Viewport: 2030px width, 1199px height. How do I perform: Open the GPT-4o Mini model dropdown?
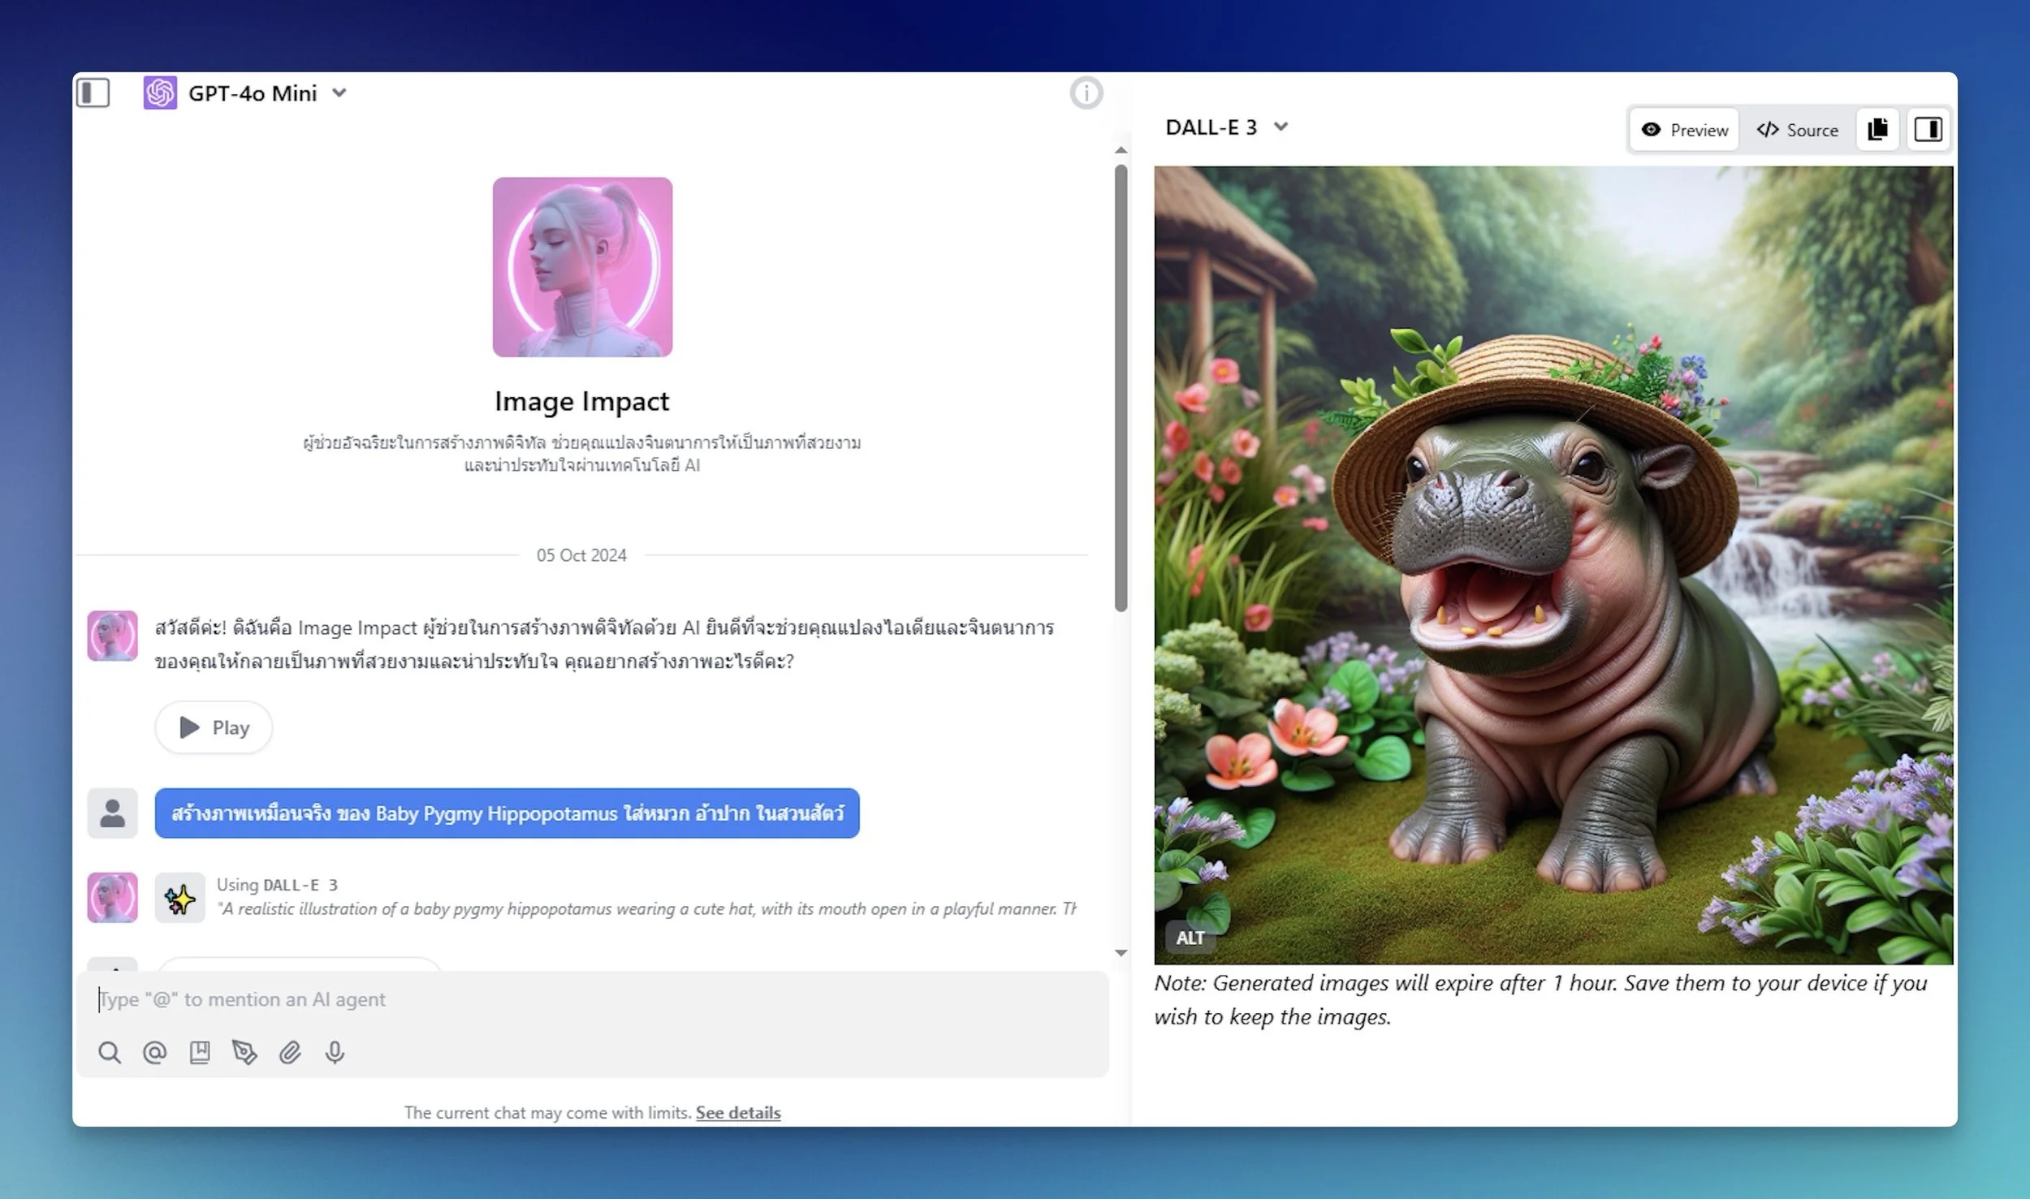339,93
